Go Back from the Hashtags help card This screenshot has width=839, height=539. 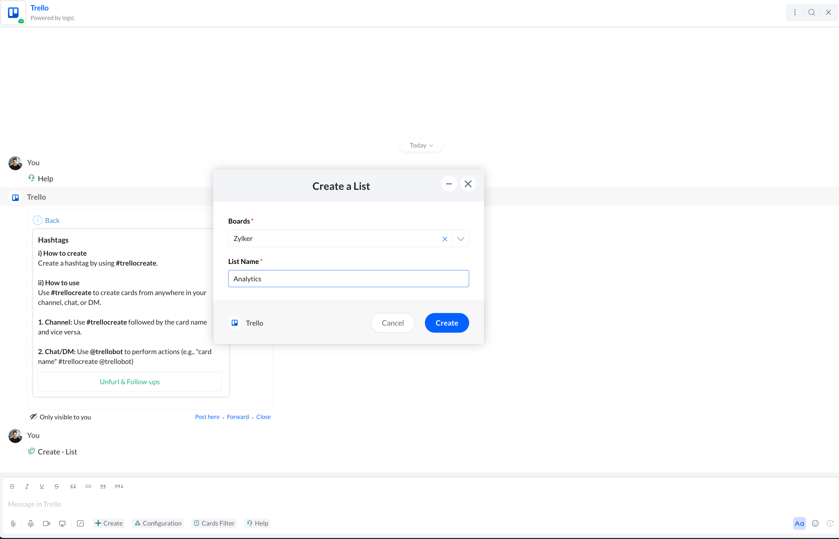click(47, 221)
